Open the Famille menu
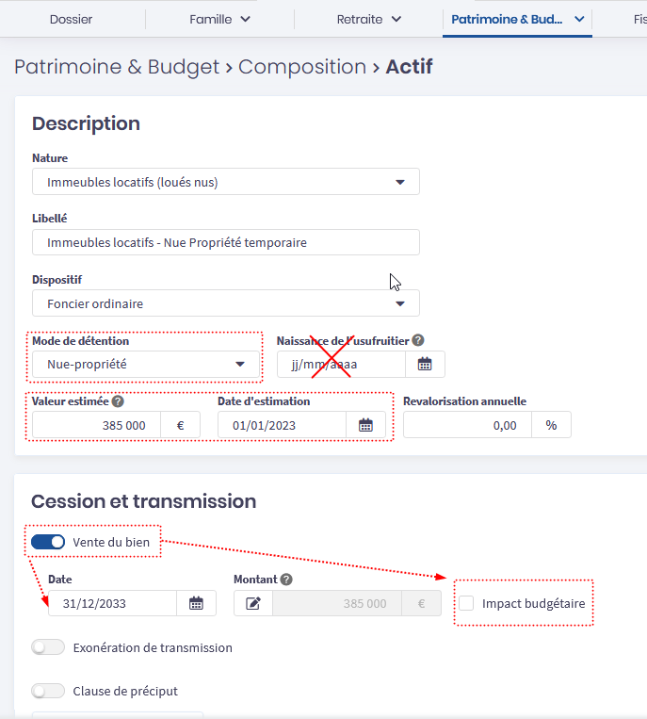This screenshot has width=647, height=719. 219,19
